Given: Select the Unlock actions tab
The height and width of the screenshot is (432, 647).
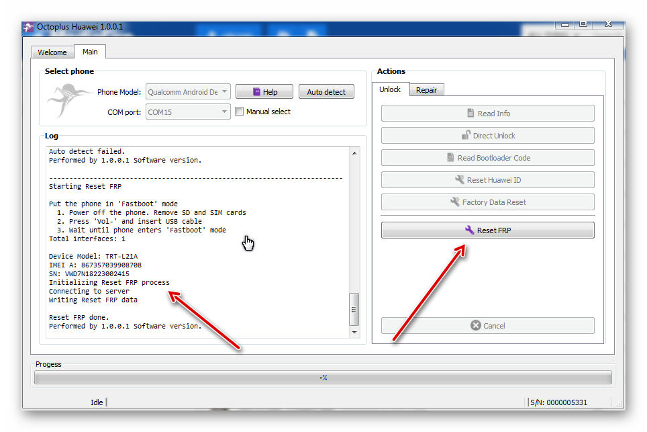Looking at the screenshot, I should pyautogui.click(x=390, y=89).
